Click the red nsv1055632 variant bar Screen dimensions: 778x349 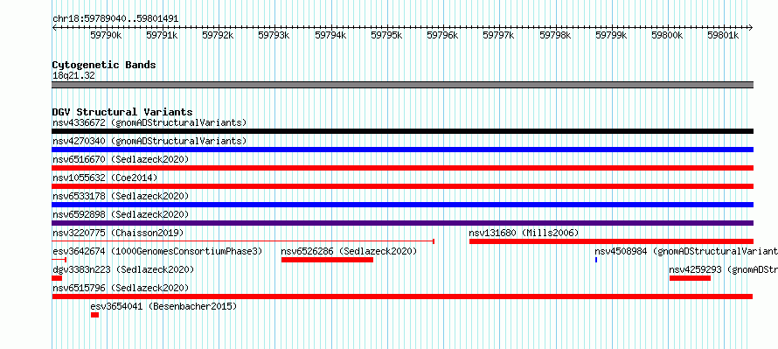point(402,186)
